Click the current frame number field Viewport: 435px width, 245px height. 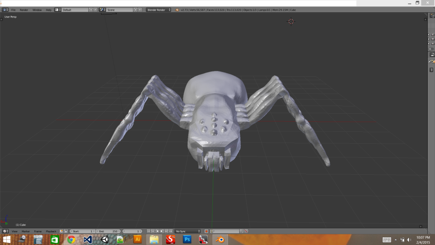133,231
